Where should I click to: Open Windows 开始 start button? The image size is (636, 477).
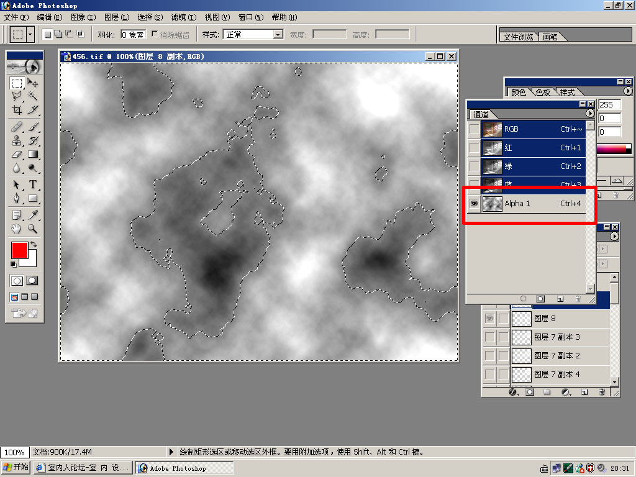coord(16,467)
